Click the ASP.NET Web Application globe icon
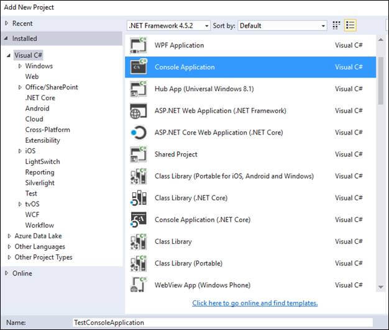This screenshot has width=389, height=330. click(138, 111)
